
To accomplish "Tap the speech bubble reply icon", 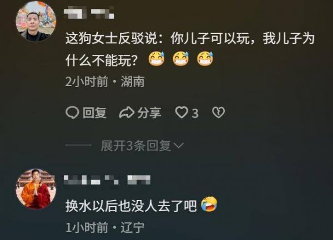I will click(x=72, y=113).
